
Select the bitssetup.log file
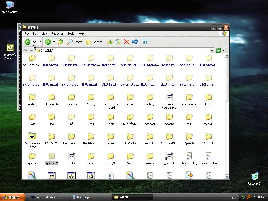pos(209,158)
